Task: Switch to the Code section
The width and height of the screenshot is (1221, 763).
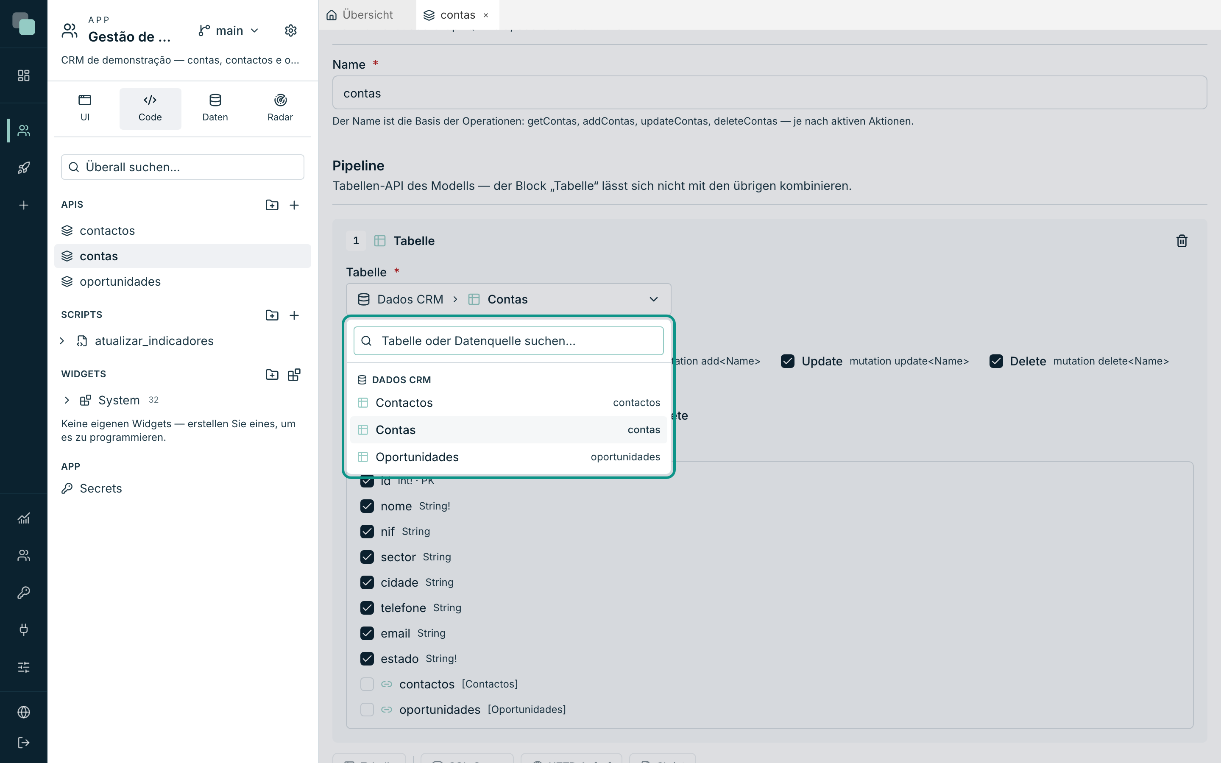Action: click(x=150, y=109)
